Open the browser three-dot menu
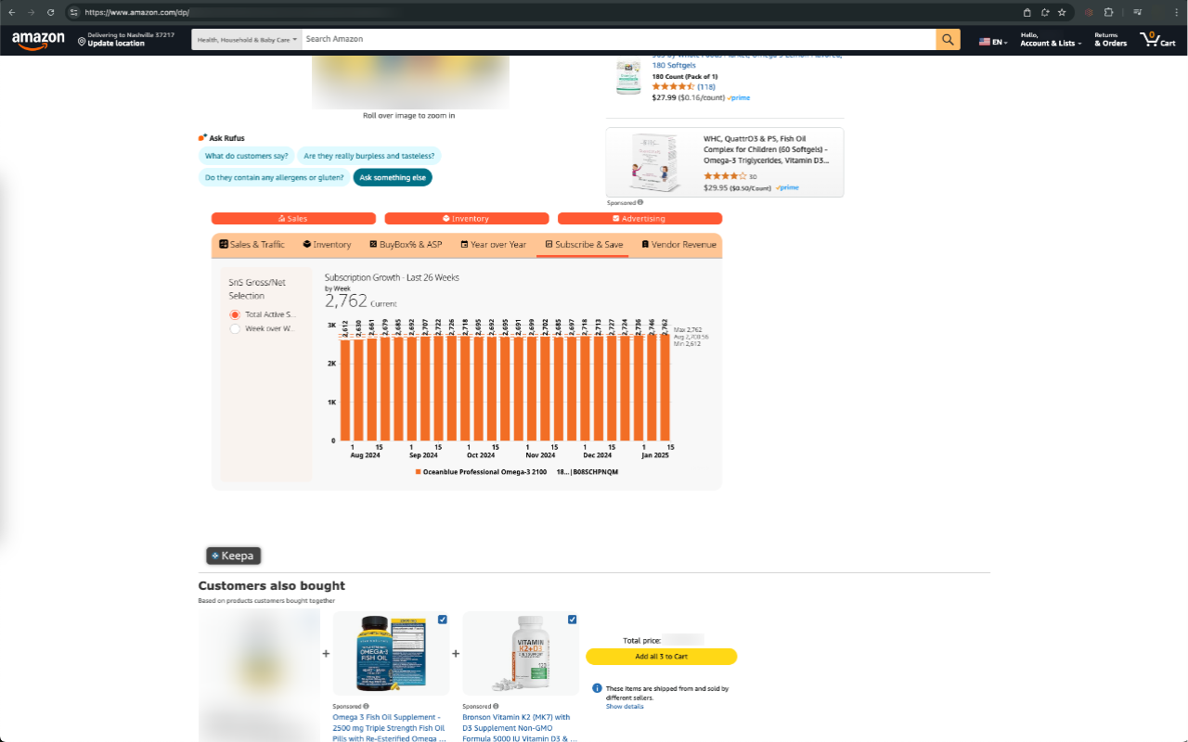This screenshot has width=1188, height=742. (x=1177, y=12)
